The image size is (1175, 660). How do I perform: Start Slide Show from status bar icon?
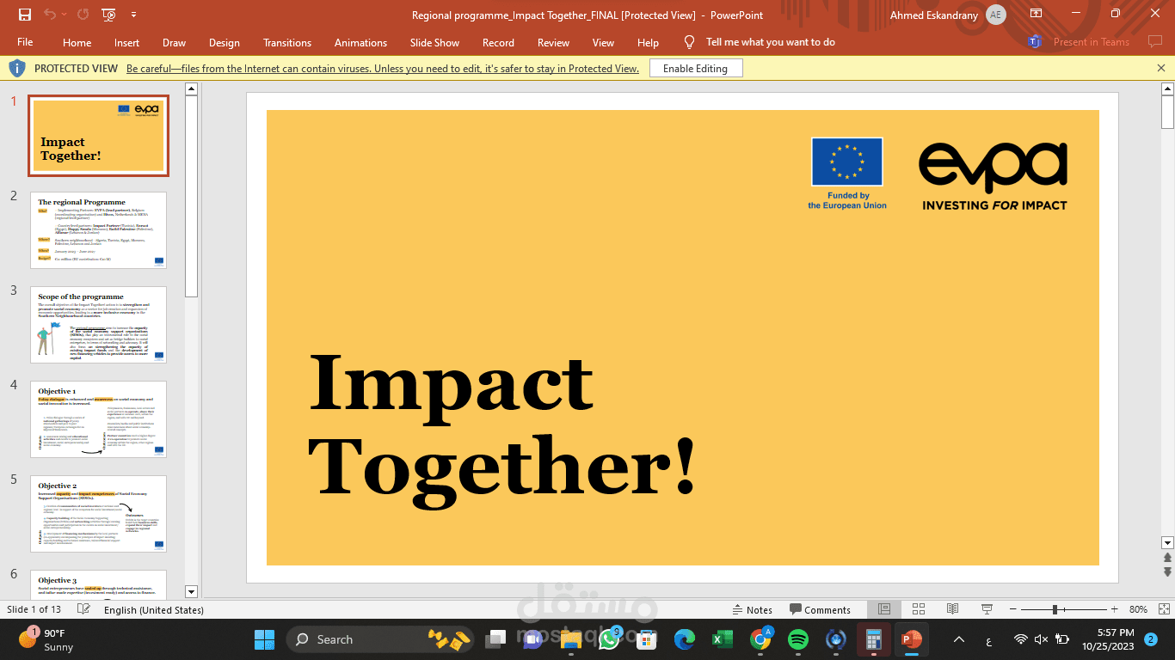pyautogui.click(x=987, y=609)
